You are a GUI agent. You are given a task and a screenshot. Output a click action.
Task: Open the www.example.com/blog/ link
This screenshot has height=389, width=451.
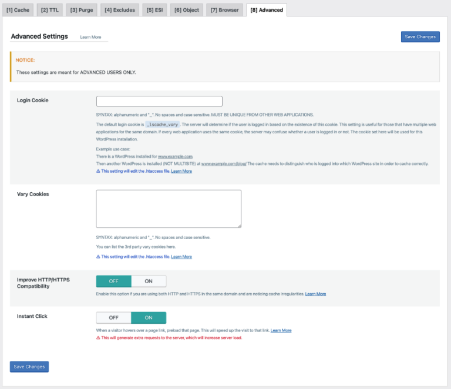[224, 164]
